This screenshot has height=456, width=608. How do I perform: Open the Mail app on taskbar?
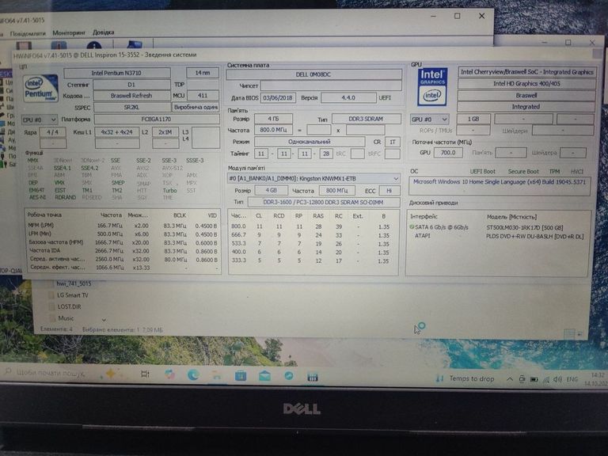coord(264,375)
